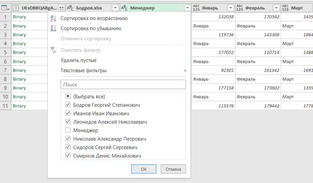
Task: Uncheck Иванов Иван Иванович
Action: point(68,113)
